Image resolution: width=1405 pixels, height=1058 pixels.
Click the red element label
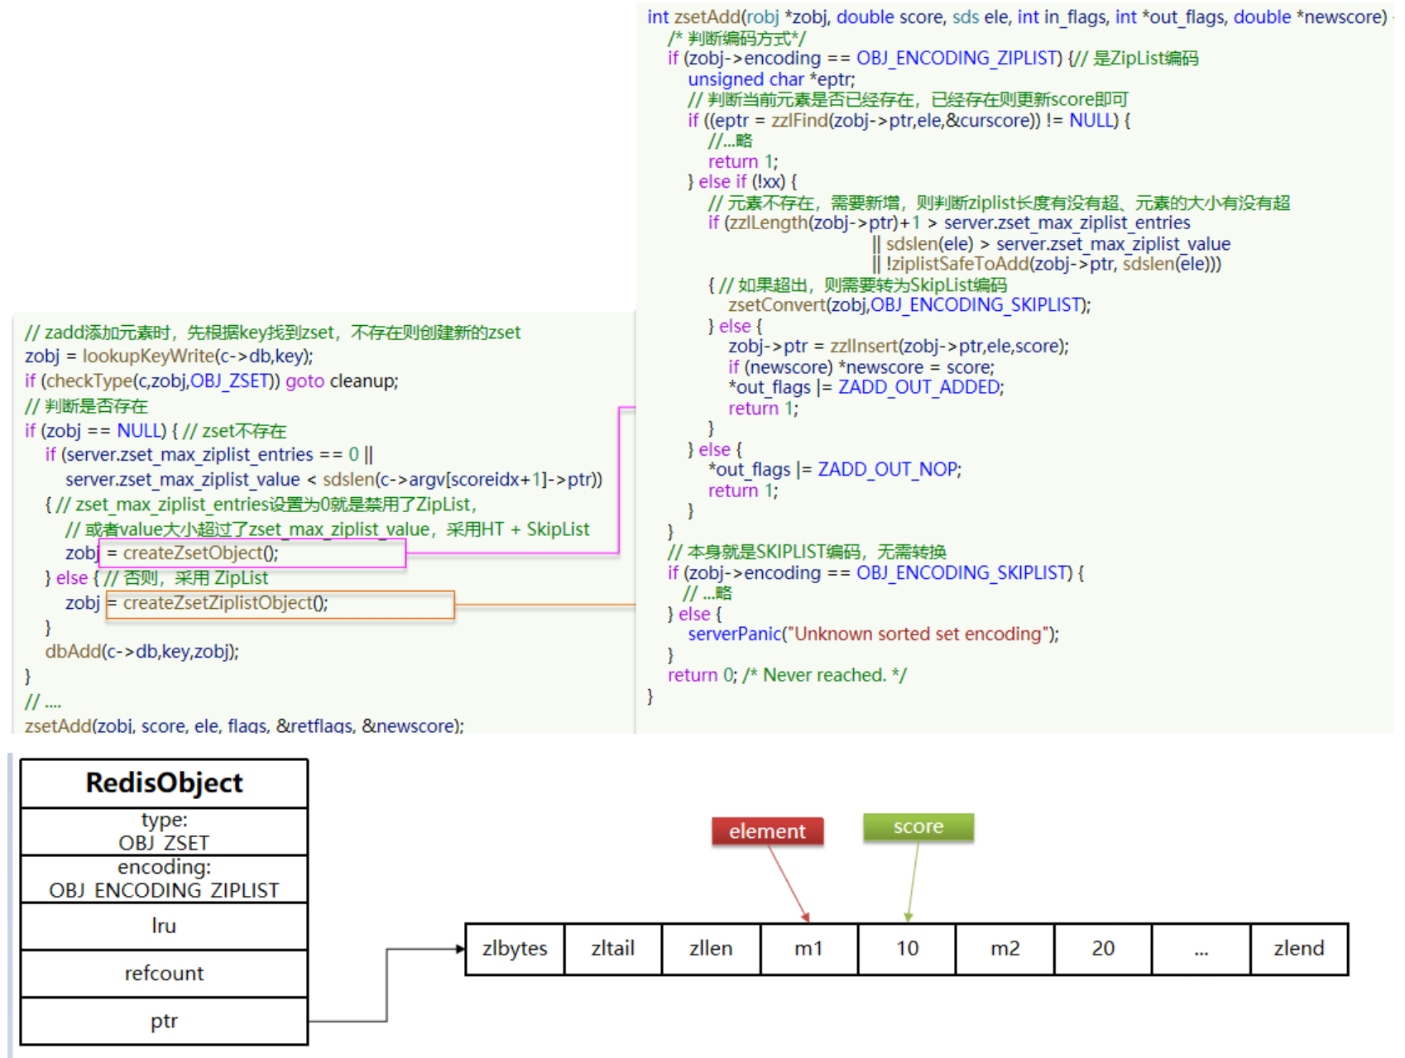(x=767, y=831)
